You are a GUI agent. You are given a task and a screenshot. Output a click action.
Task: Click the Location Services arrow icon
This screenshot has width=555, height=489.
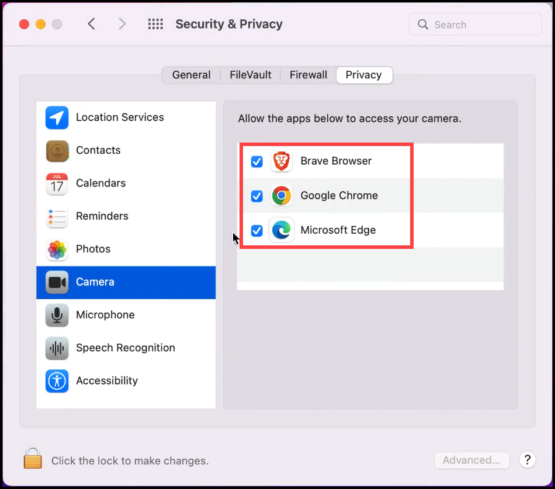57,118
